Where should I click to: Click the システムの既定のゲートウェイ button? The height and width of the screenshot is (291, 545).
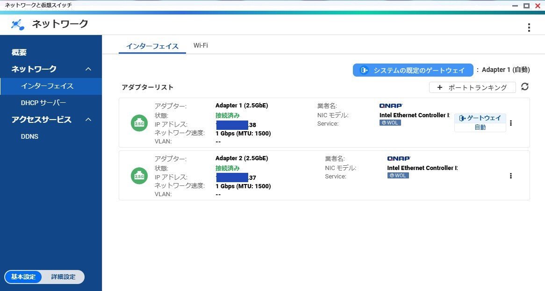tap(412, 70)
